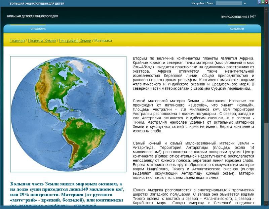Click the Большая детская энциклопедия title

pyautogui.click(x=33, y=16)
